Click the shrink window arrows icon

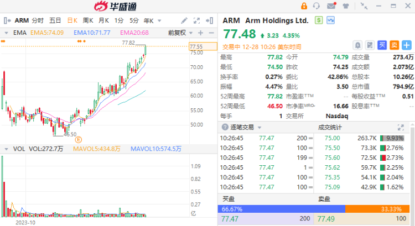[x=364, y=6]
